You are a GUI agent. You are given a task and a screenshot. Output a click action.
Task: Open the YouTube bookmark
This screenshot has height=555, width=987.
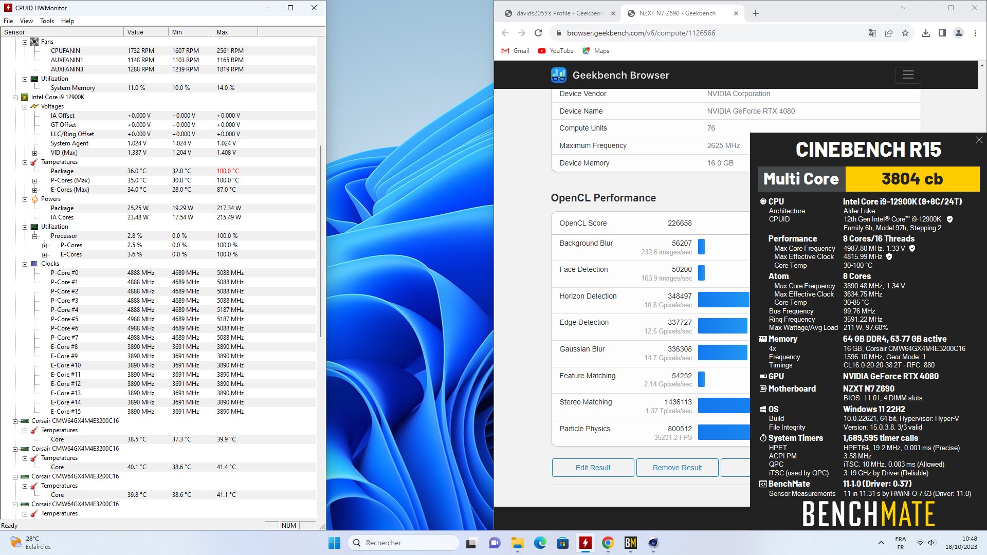tap(556, 51)
